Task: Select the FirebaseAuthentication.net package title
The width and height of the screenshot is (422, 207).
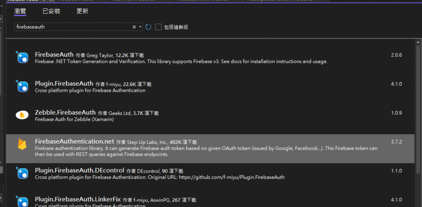Action: tap(75, 141)
